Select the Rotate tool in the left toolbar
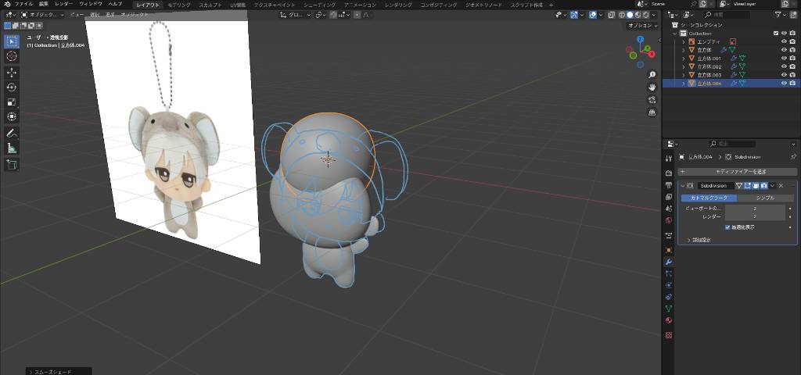Screen dimensions: 801x375 (x=12, y=87)
